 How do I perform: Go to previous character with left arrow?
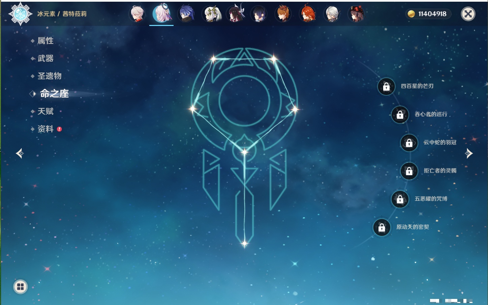(20, 153)
